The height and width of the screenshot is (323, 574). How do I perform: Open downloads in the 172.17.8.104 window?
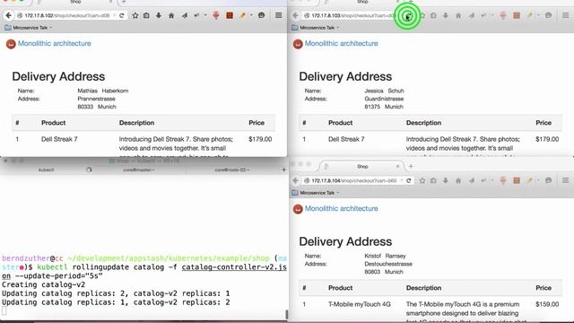pos(446,180)
